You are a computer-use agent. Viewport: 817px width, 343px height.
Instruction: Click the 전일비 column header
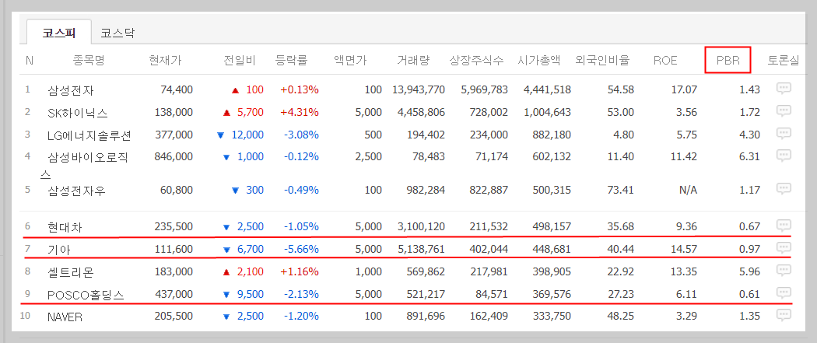pos(239,61)
